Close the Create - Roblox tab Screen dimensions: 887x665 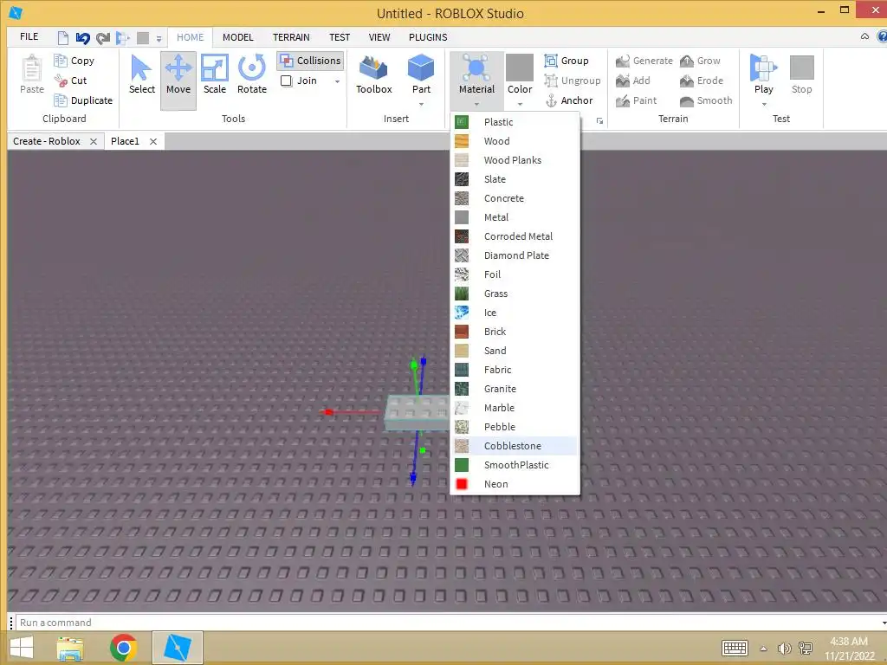[94, 141]
